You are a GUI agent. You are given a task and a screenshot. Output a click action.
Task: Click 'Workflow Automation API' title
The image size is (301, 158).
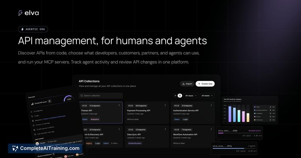point(185,134)
